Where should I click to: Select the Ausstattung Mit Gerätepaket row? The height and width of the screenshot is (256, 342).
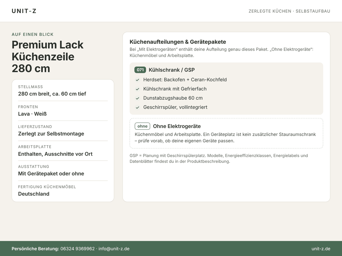point(63,170)
